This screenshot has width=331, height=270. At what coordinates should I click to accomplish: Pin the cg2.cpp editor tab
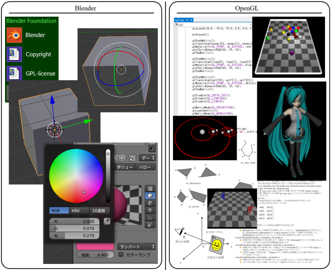click(x=187, y=20)
